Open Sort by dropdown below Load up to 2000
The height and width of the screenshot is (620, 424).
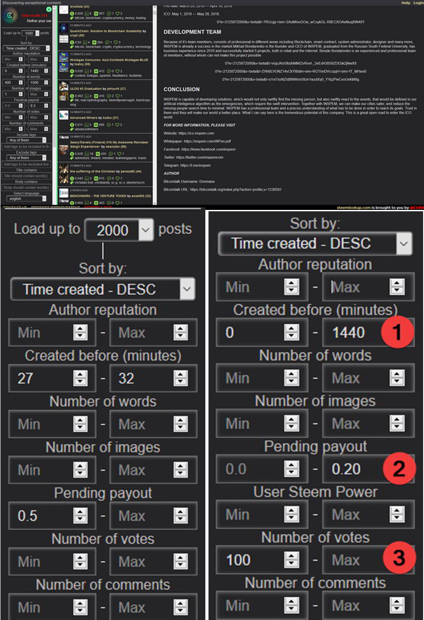pyautogui.click(x=102, y=289)
